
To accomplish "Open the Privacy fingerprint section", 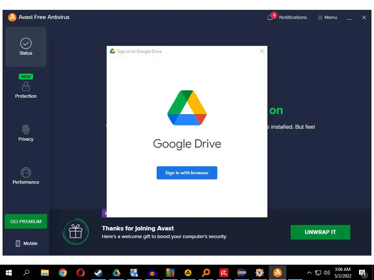I will 26,133.
